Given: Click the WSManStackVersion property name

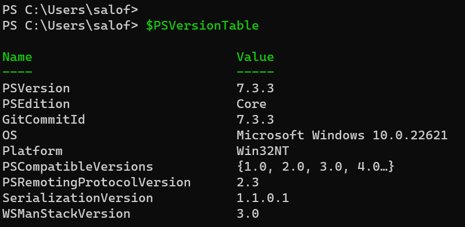Looking at the screenshot, I should [66, 214].
